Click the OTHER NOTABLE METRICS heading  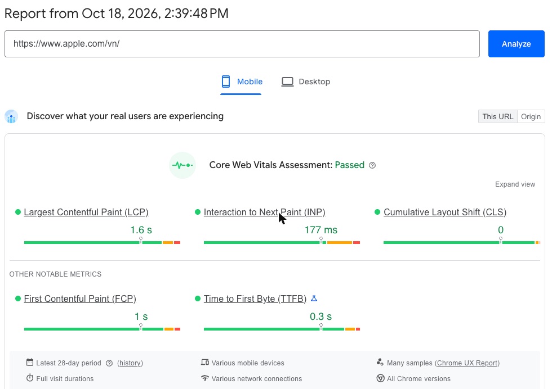coord(55,274)
